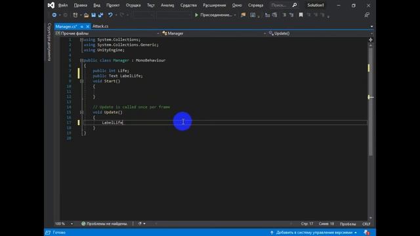Click the Open File folder icon
The image size is (420, 236).
tap(86, 15)
